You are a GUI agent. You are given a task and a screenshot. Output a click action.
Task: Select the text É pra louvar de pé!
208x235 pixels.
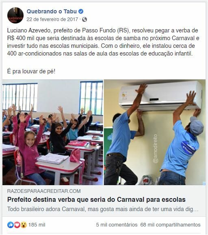pos(31,71)
